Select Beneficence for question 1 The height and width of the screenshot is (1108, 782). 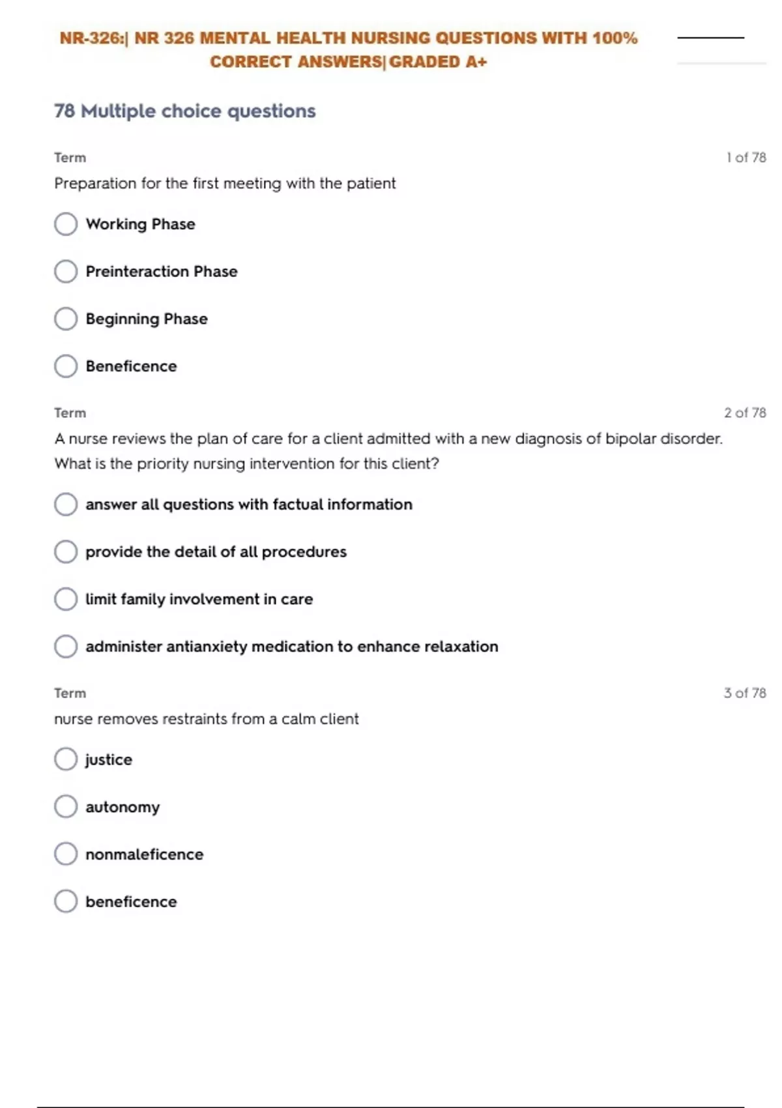(66, 366)
